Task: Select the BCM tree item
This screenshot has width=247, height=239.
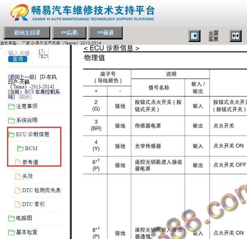Action: point(31,149)
